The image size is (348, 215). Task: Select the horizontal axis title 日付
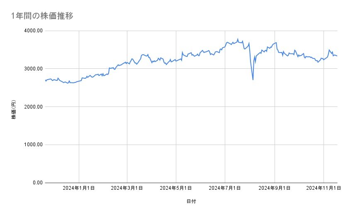(x=191, y=201)
